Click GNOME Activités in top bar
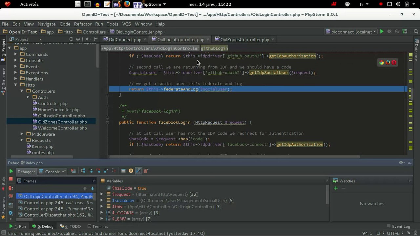 [x=30, y=4]
